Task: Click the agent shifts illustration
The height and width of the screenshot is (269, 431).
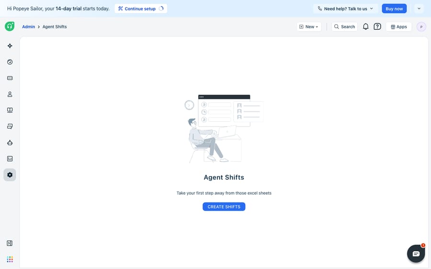Action: click(224, 129)
